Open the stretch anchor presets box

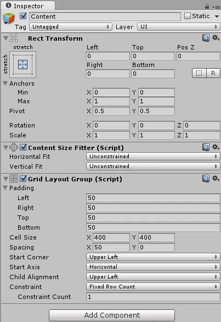[x=22, y=64]
